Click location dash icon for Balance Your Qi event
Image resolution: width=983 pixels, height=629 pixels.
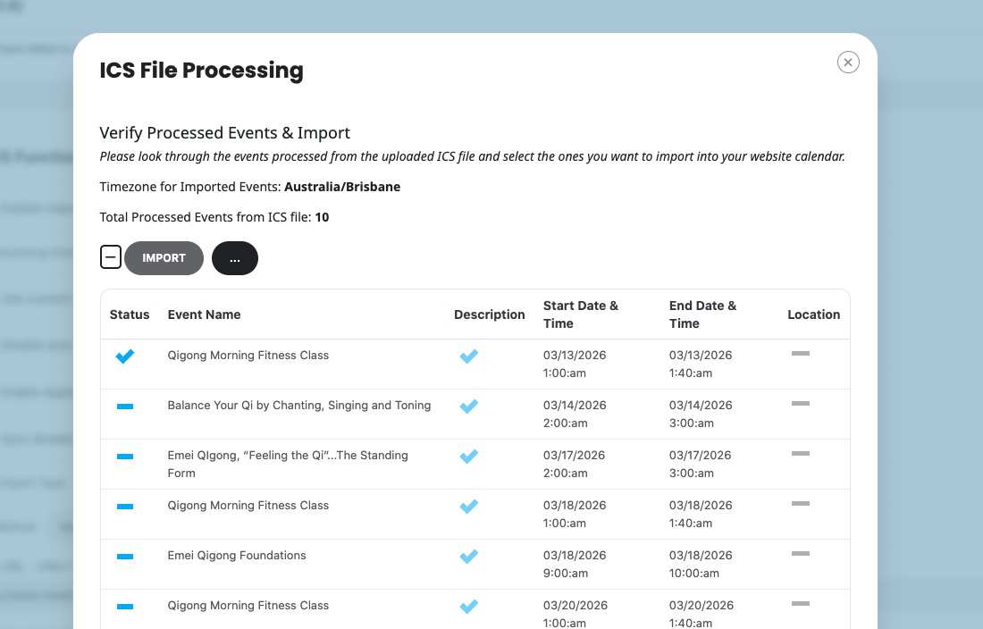click(801, 404)
